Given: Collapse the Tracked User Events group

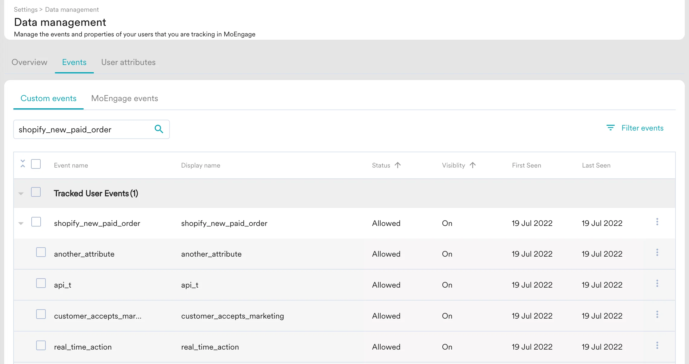Looking at the screenshot, I should point(21,193).
